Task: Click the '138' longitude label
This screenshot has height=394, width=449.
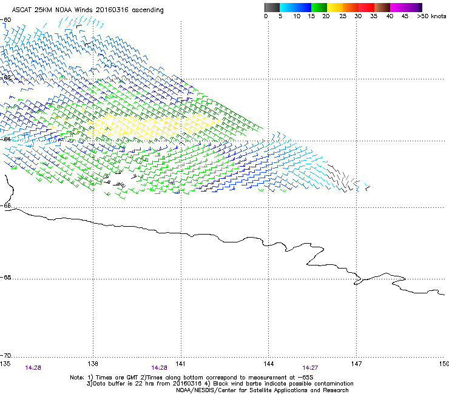Action: pyautogui.click(x=93, y=364)
